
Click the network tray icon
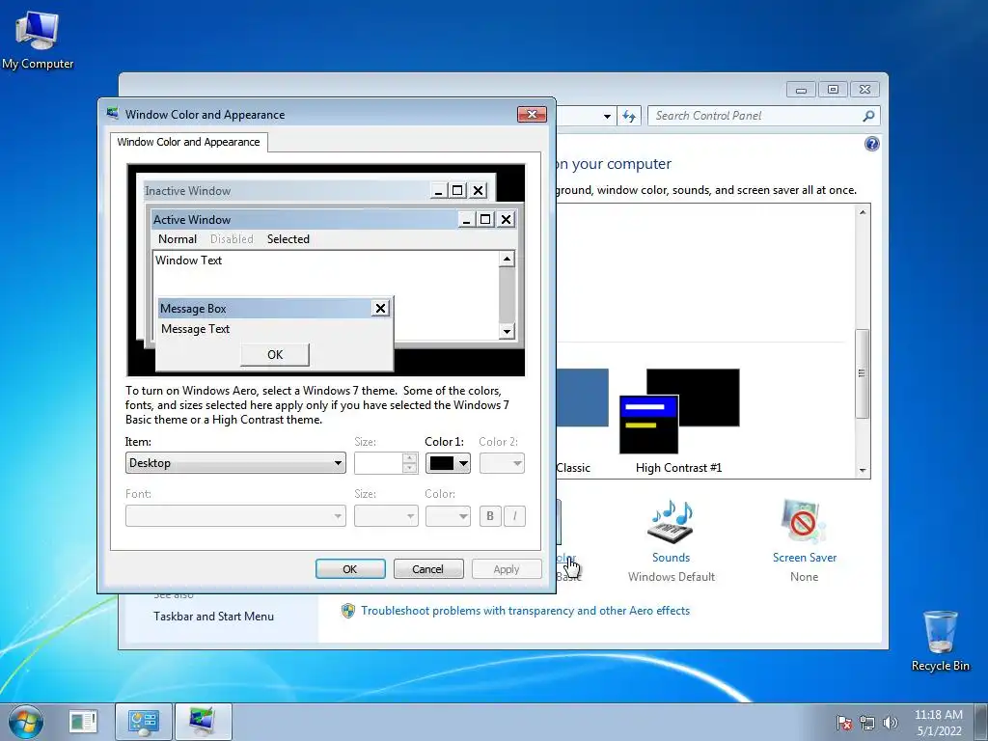867,723
